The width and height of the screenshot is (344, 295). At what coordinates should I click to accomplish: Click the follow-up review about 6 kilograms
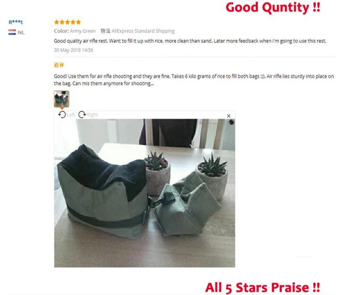coord(194,80)
